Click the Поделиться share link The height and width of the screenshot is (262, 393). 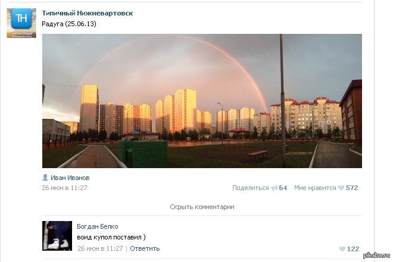250,188
